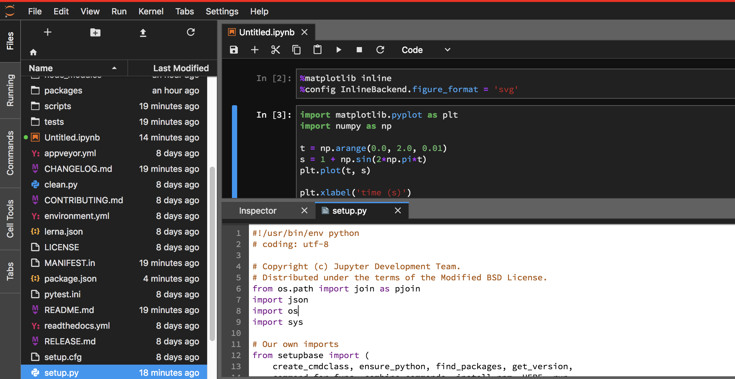Open the Kernel menu
Image resolution: width=735 pixels, height=379 pixels.
151,11
